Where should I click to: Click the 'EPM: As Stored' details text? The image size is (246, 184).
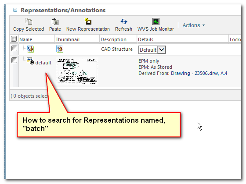[155, 67]
